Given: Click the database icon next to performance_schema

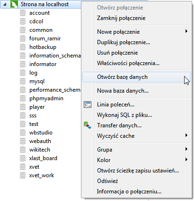Looking at the screenshot, I should click(x=23, y=90).
